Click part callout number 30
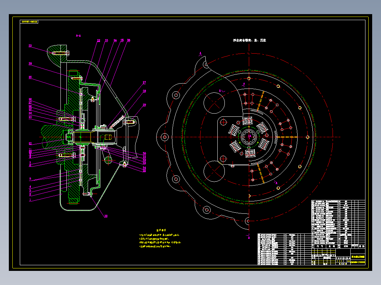Image resolution: width=381 pixels, height=285 pixels. (x=144, y=153)
